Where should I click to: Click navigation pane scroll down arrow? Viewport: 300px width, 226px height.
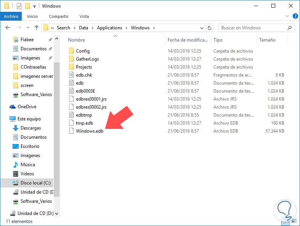(x=56, y=213)
